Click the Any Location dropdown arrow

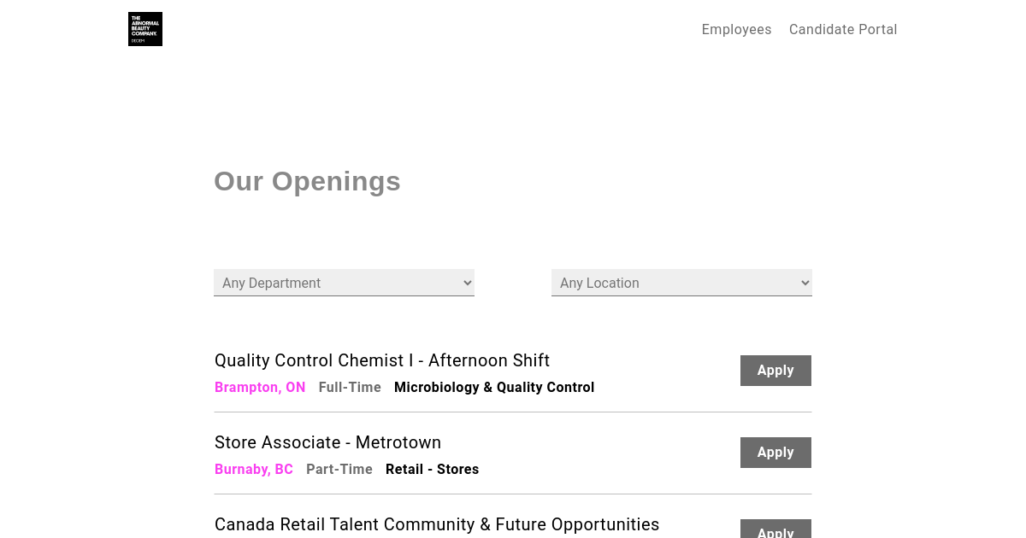click(805, 283)
